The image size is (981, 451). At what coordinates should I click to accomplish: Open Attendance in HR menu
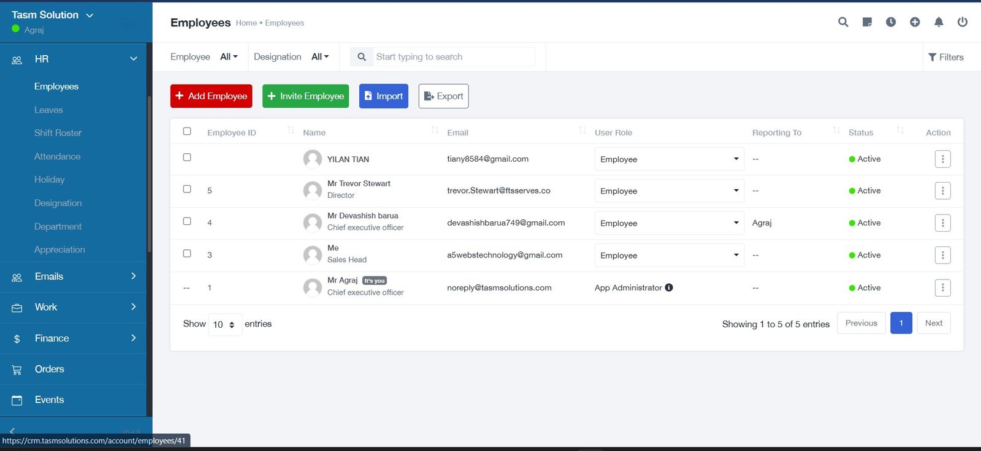tap(57, 157)
